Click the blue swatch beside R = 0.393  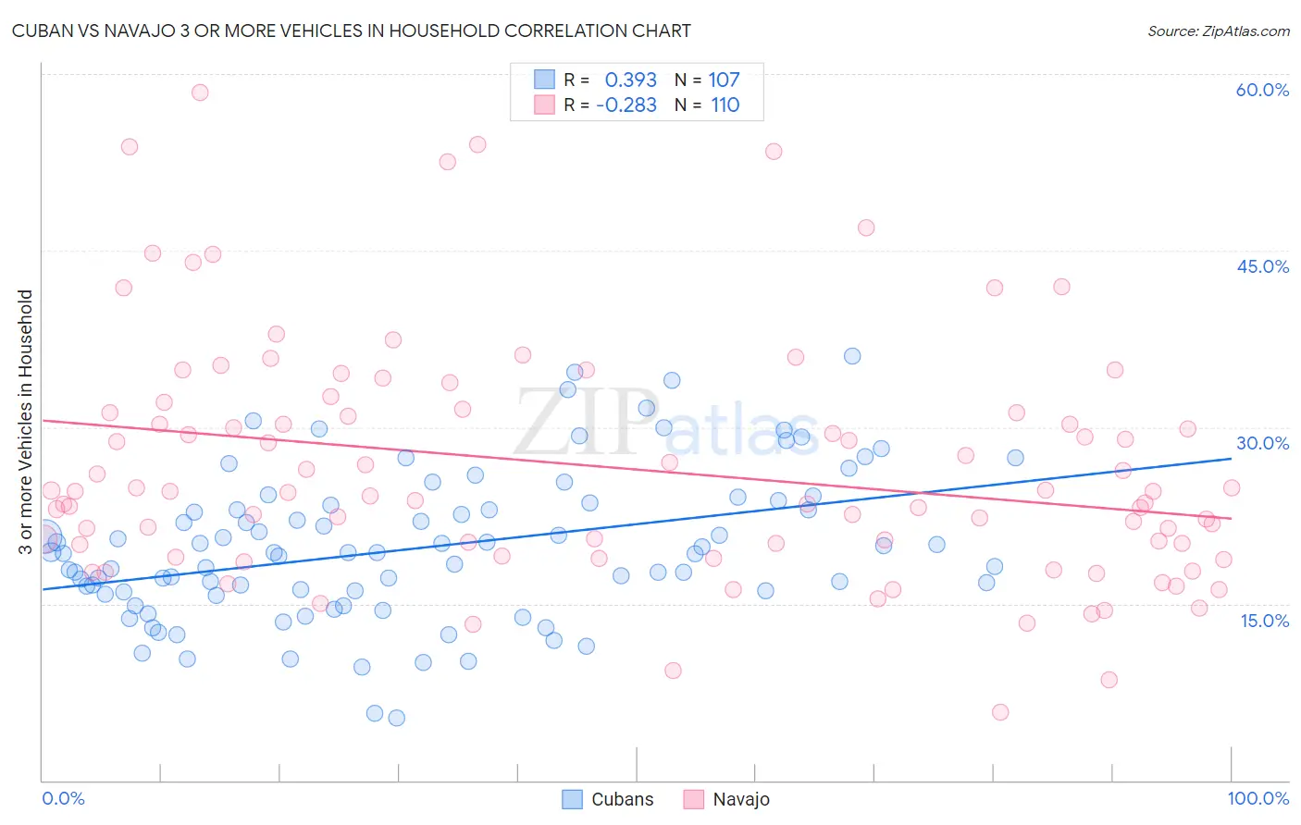[x=544, y=80]
